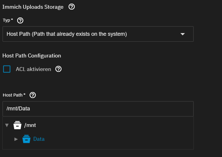Show help for the Typ field
This screenshot has width=222, height=157.
(x=20, y=21)
